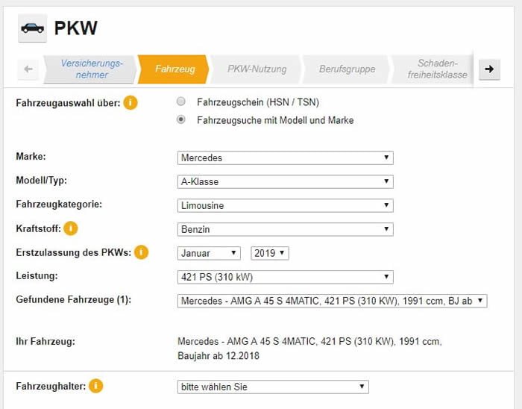Image resolution: width=522 pixels, height=409 pixels.
Task: Open the registration month dropdown showing Januar
Action: [x=209, y=253]
